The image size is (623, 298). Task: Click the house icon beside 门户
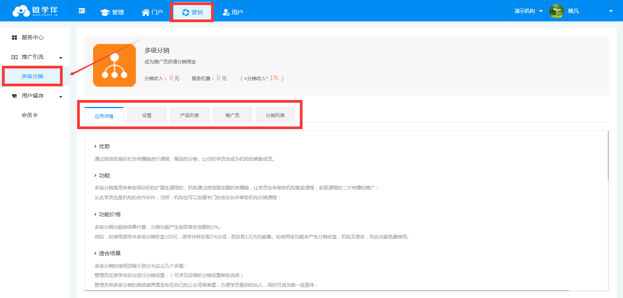click(146, 12)
